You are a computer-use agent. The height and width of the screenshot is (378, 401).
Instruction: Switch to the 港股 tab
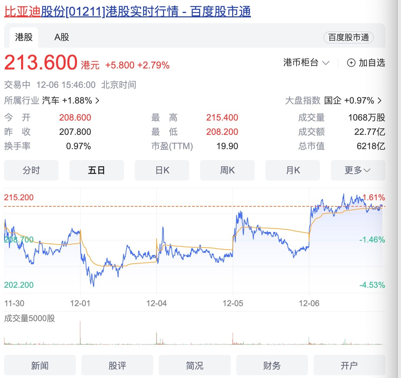coord(24,37)
